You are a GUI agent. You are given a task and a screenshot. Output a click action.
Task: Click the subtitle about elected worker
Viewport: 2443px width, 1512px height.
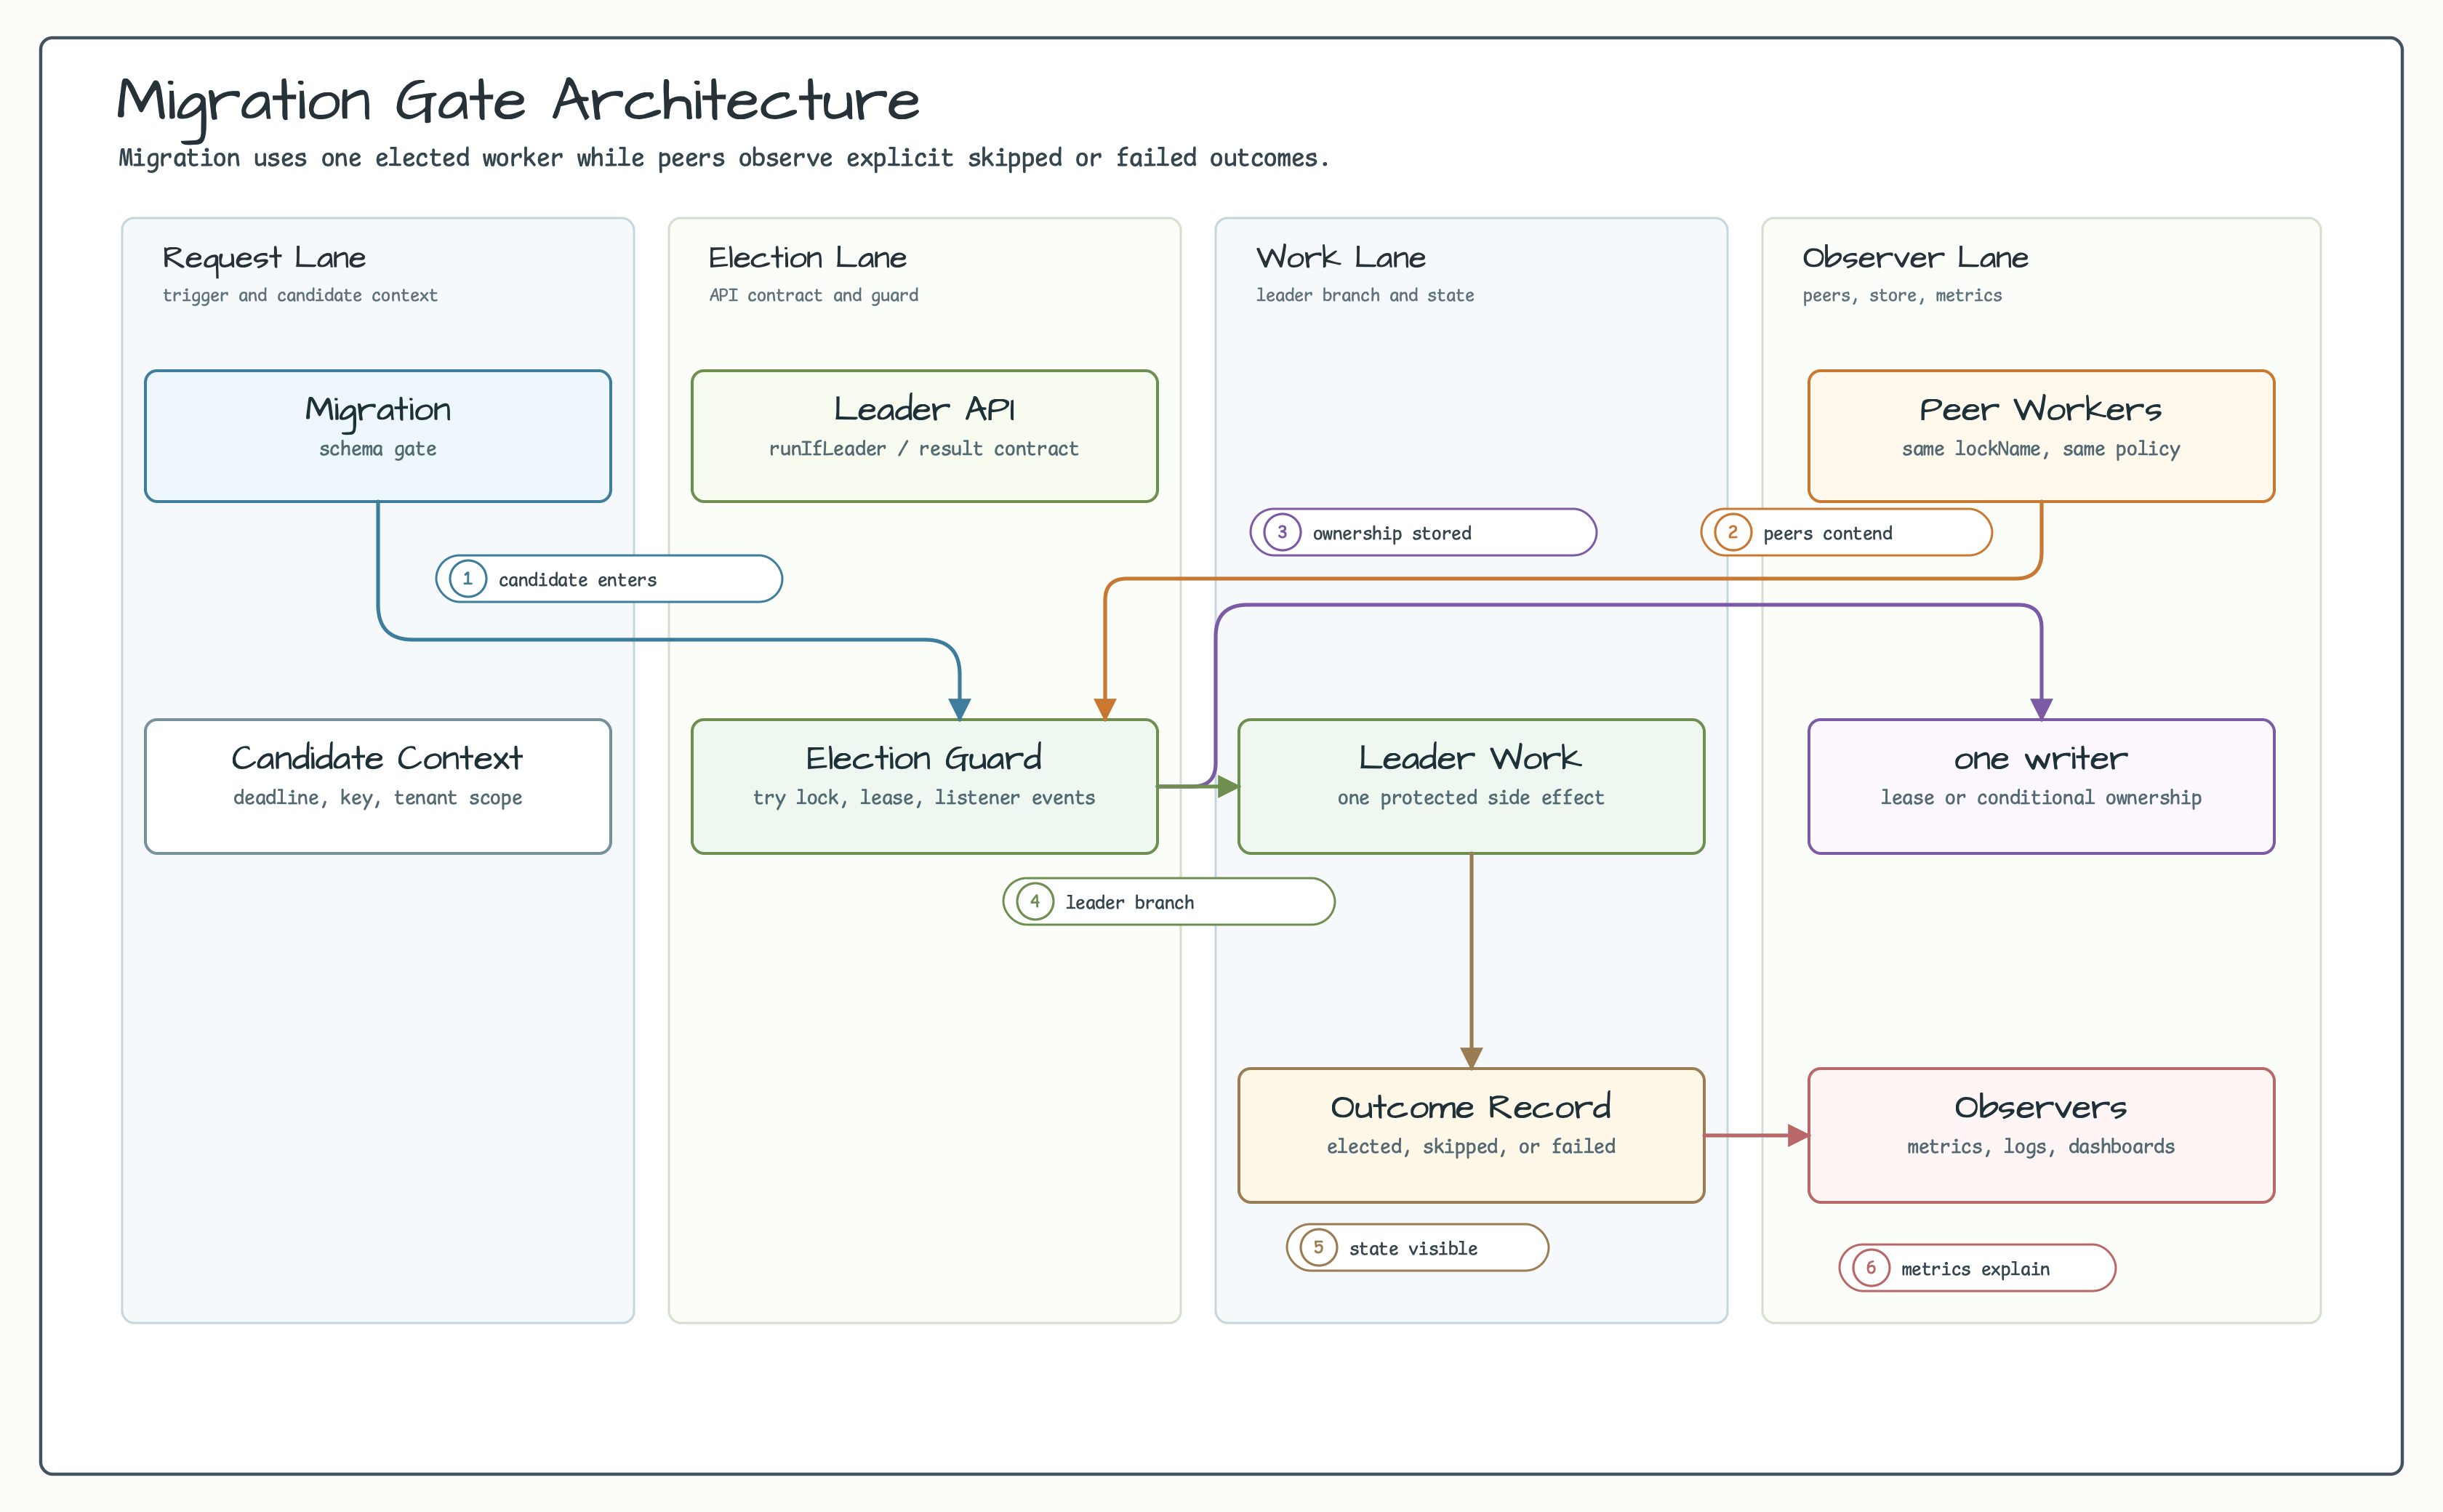724,158
